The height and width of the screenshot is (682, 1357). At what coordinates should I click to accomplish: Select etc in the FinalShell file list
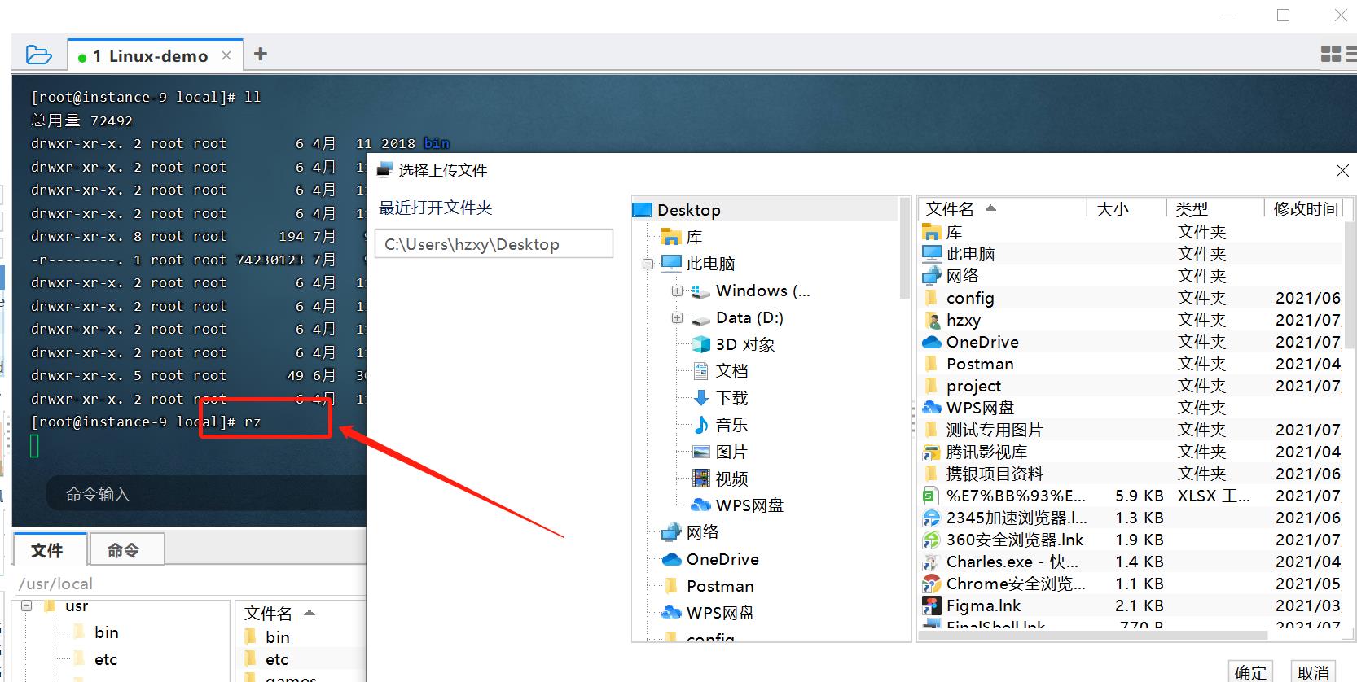pos(276,659)
